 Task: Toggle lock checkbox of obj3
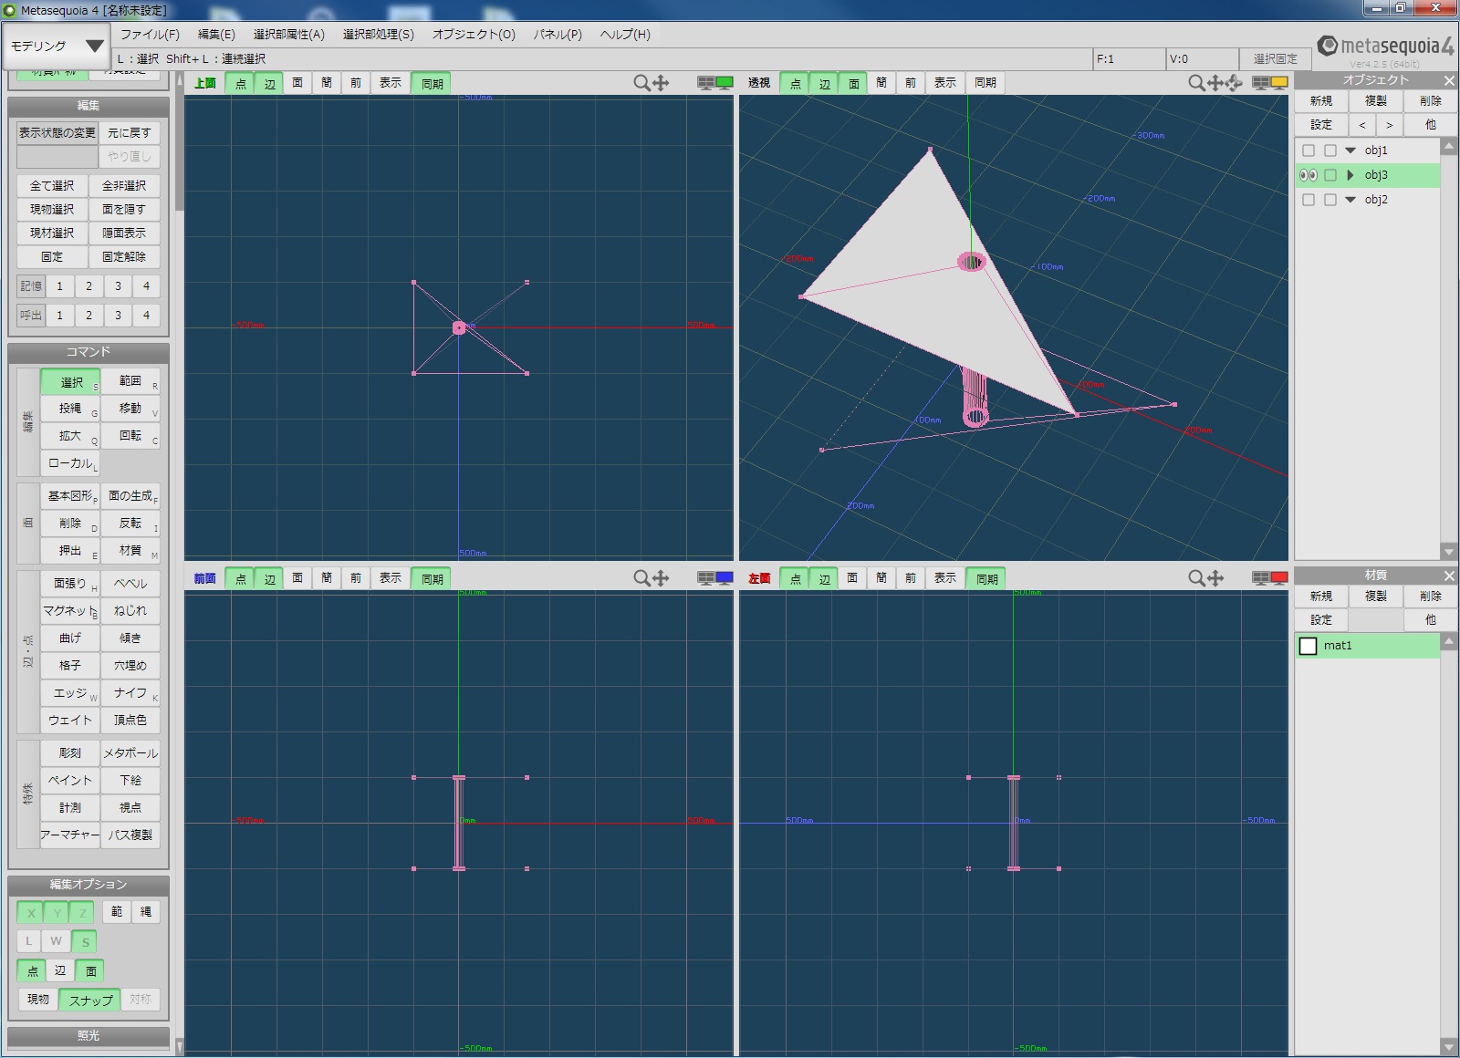pyautogui.click(x=1330, y=175)
